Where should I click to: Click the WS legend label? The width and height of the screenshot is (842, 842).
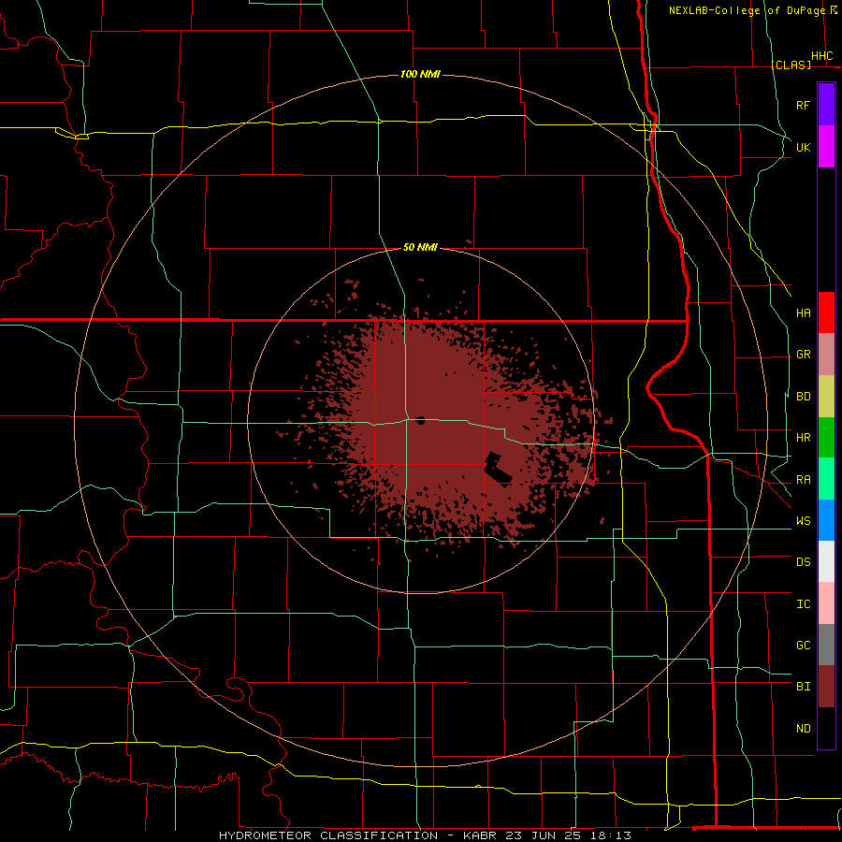coord(803,521)
